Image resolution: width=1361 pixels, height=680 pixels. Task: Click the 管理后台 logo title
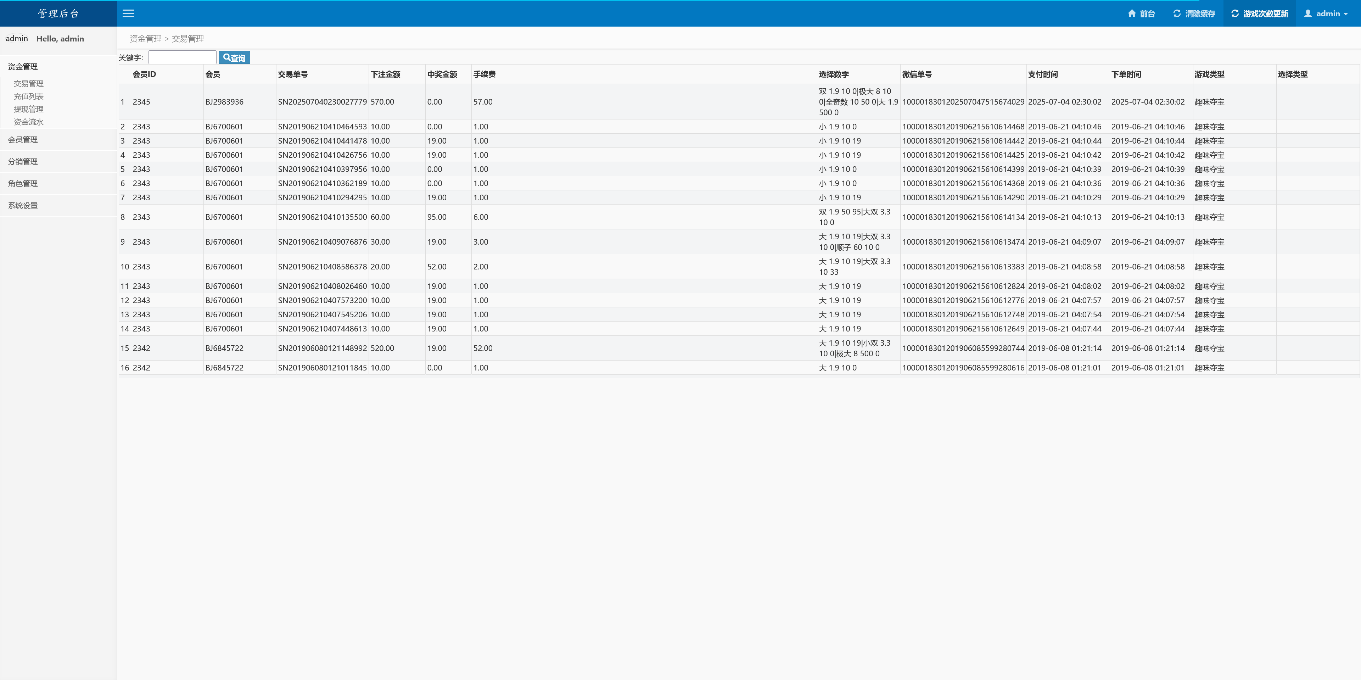click(x=58, y=14)
